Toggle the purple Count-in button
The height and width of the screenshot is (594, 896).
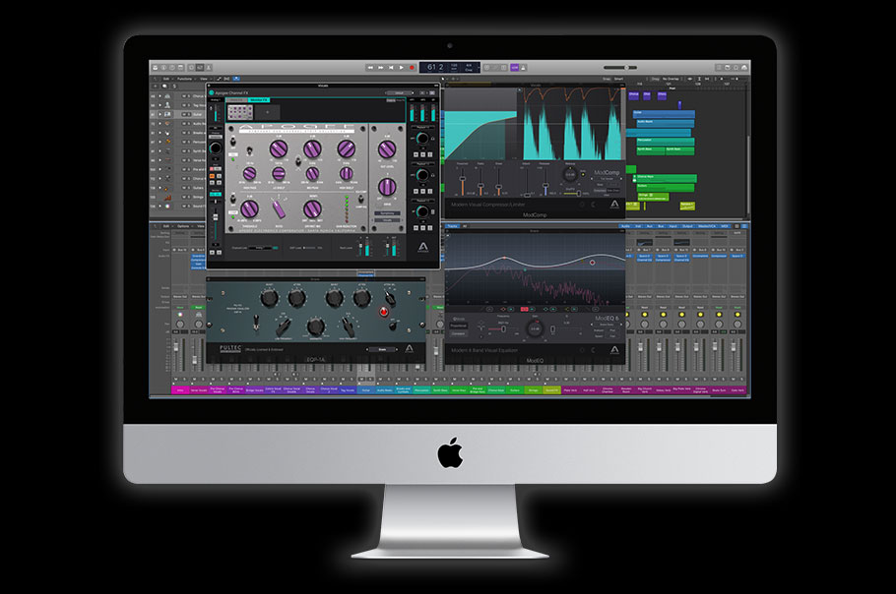pos(514,67)
